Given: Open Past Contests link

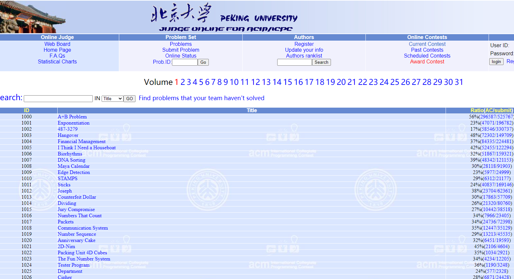Looking at the screenshot, I should click(427, 50).
